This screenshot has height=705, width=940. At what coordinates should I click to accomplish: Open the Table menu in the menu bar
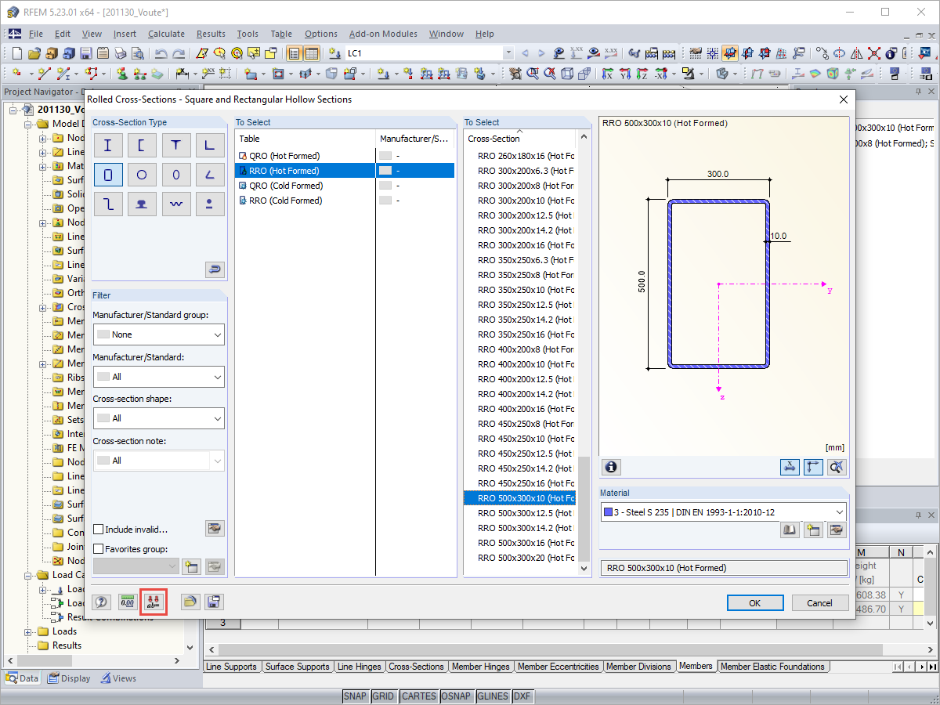pos(281,34)
